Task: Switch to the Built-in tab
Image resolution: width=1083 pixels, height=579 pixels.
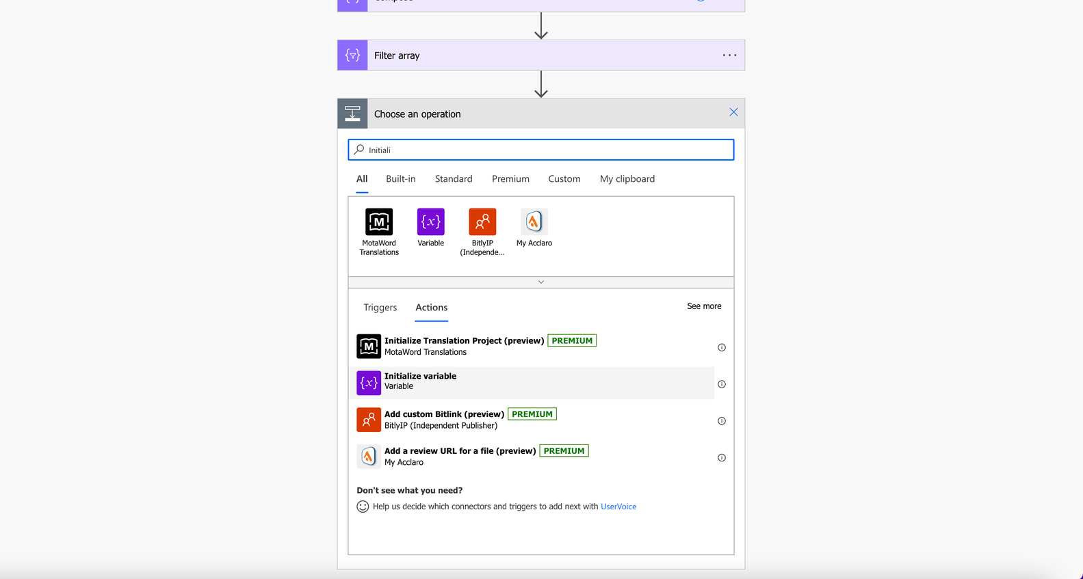Action: (x=401, y=179)
